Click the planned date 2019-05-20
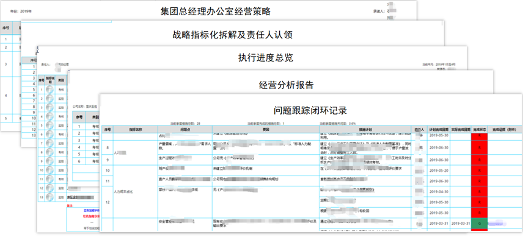 tap(438, 170)
